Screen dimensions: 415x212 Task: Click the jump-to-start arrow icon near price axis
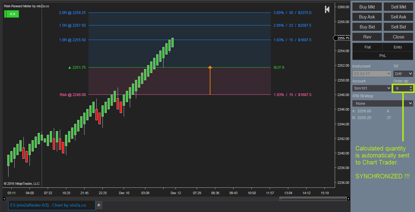tap(327, 9)
